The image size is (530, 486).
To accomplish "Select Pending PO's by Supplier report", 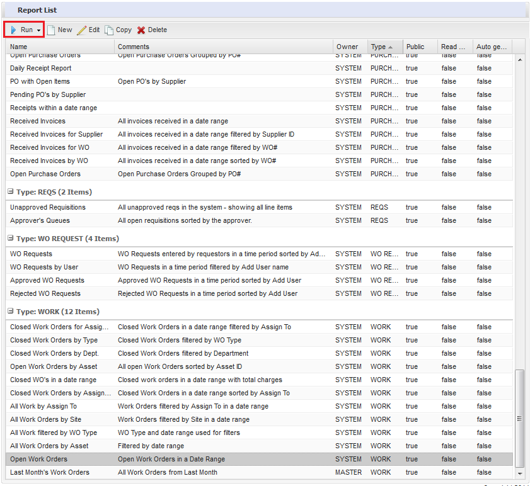I will point(259,94).
